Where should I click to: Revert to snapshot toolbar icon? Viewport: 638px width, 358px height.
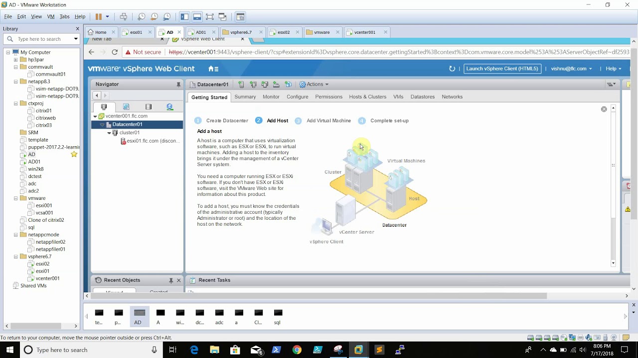[155, 16]
